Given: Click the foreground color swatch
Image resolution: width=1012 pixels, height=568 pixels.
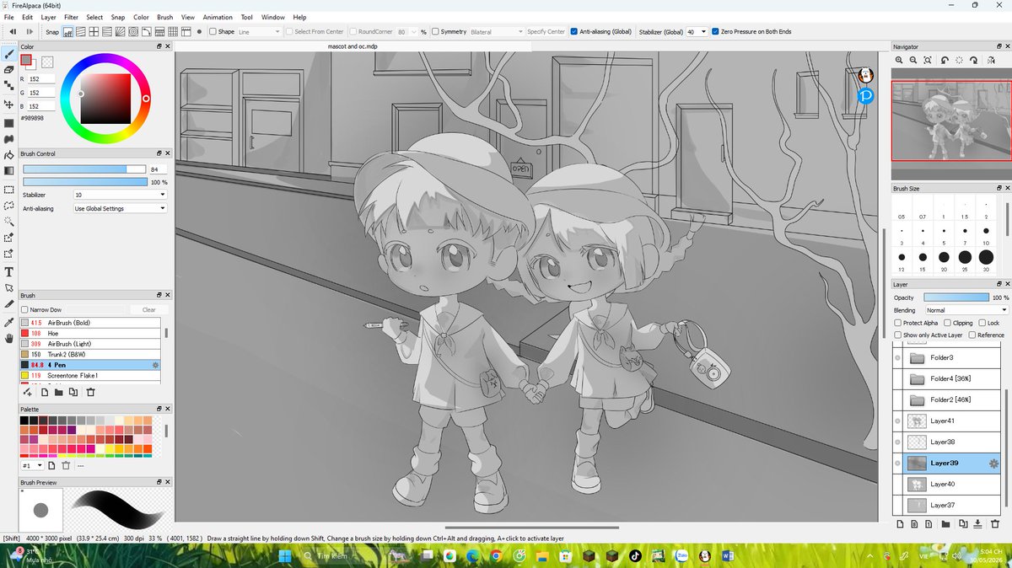Looking at the screenshot, I should 27,60.
